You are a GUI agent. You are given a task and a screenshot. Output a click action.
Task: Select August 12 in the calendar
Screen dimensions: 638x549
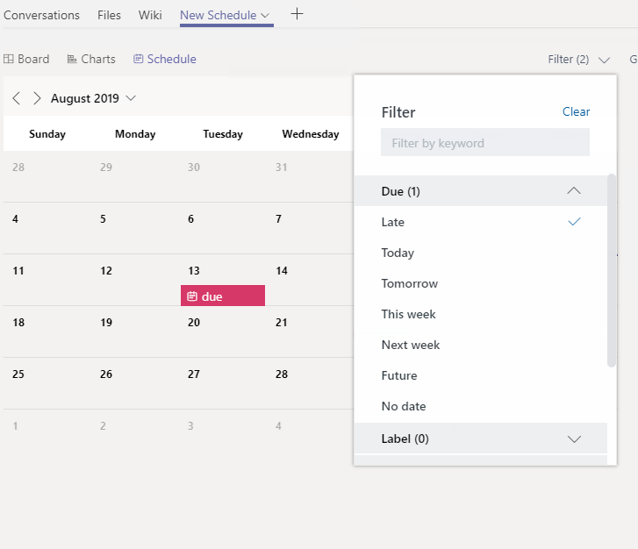coord(106,271)
